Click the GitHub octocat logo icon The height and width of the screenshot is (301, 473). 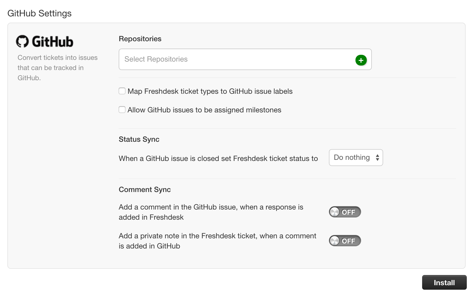coord(22,42)
